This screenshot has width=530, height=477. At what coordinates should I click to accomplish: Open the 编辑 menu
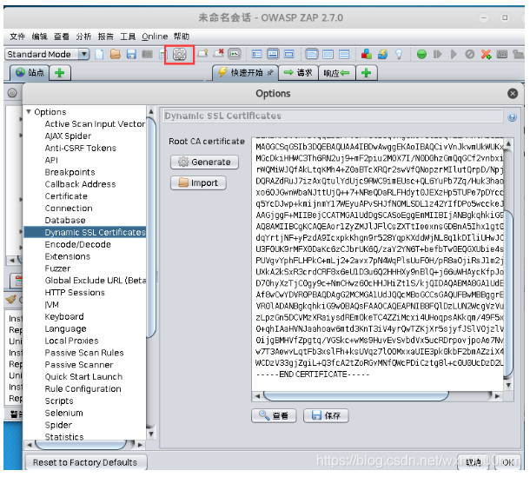tap(39, 36)
